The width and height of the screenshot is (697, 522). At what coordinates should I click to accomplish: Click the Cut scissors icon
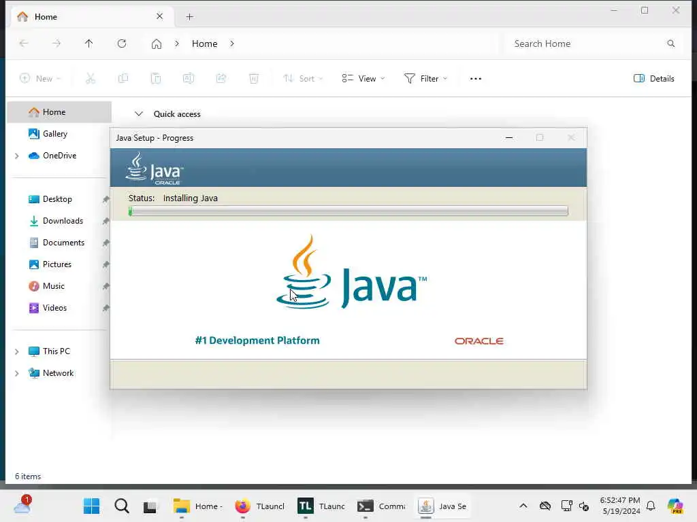tap(91, 79)
